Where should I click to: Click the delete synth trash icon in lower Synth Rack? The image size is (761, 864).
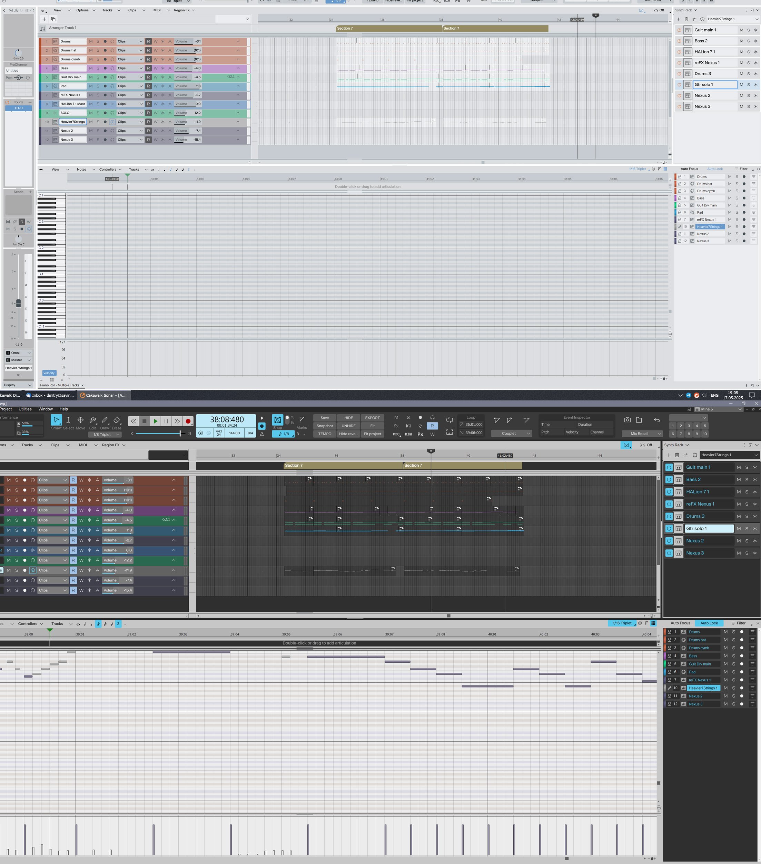click(x=677, y=455)
